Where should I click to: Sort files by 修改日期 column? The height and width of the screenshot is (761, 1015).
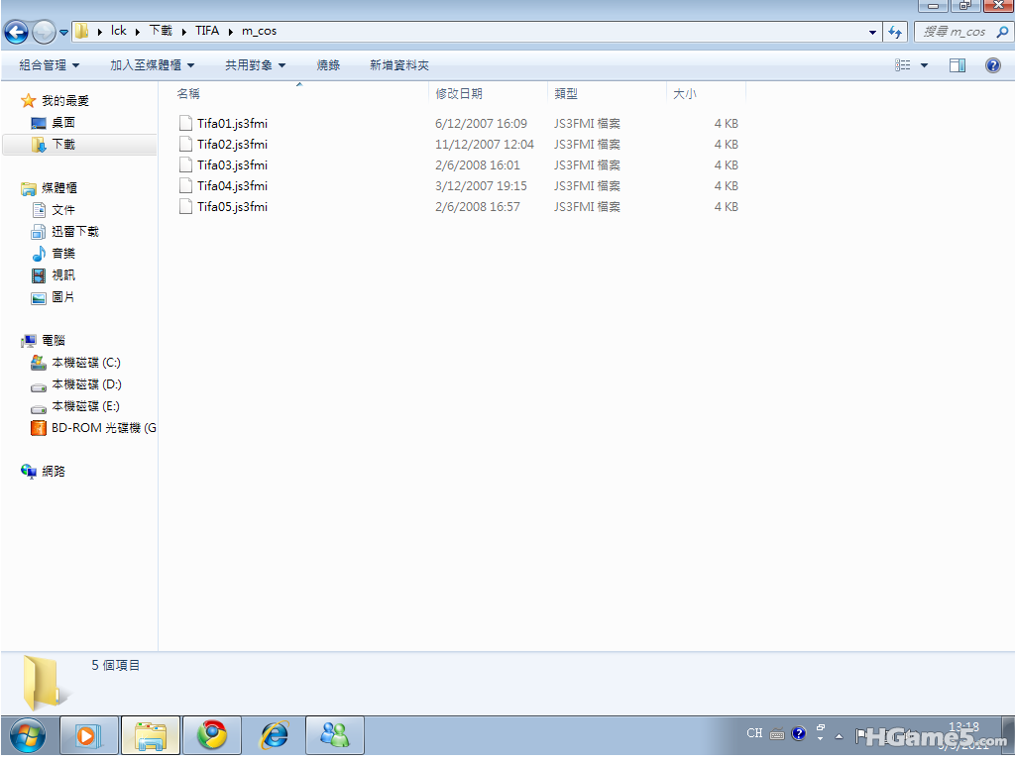[x=459, y=93]
